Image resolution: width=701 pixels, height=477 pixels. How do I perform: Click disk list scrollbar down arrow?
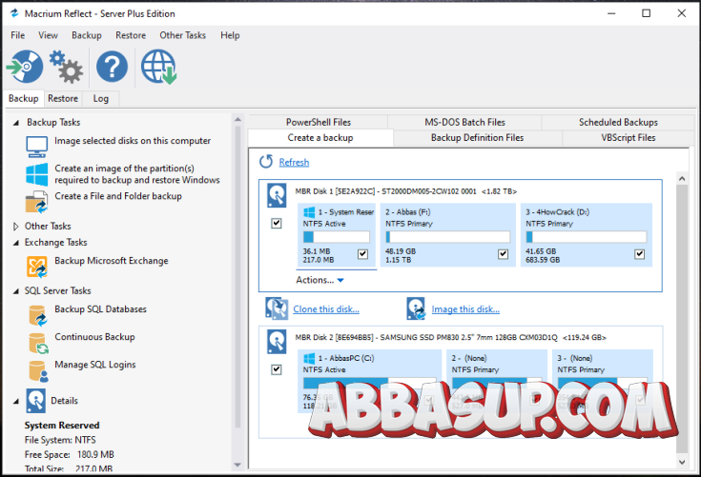pyautogui.click(x=682, y=462)
